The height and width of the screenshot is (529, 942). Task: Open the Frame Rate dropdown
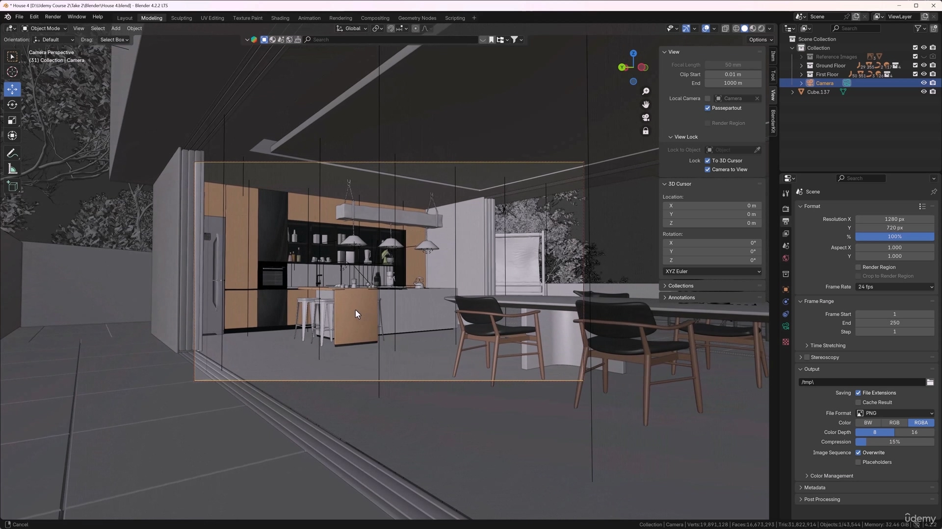pyautogui.click(x=894, y=287)
